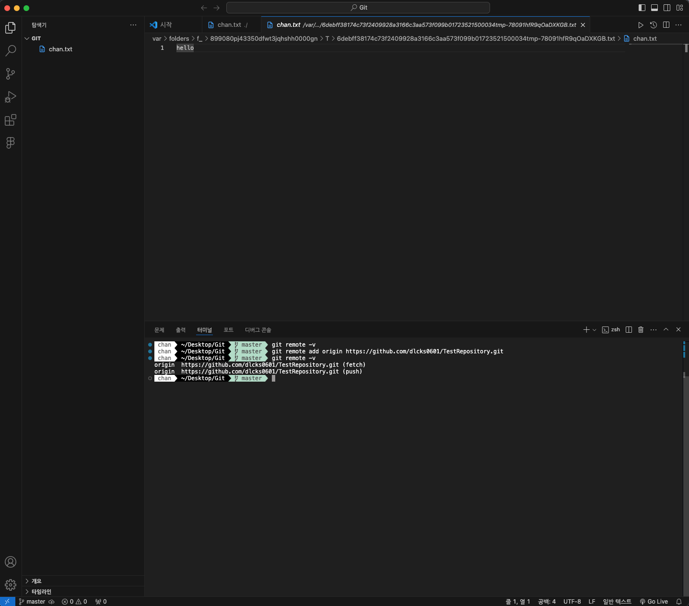Screen dimensions: 689x606
Task: Open the Extensions view
Action: point(11,120)
